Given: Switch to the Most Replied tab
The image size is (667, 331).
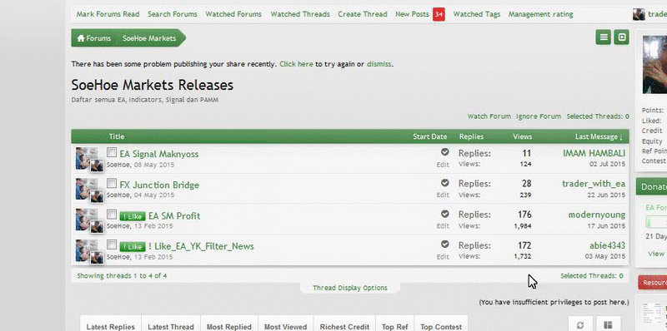Looking at the screenshot, I should point(228,327).
